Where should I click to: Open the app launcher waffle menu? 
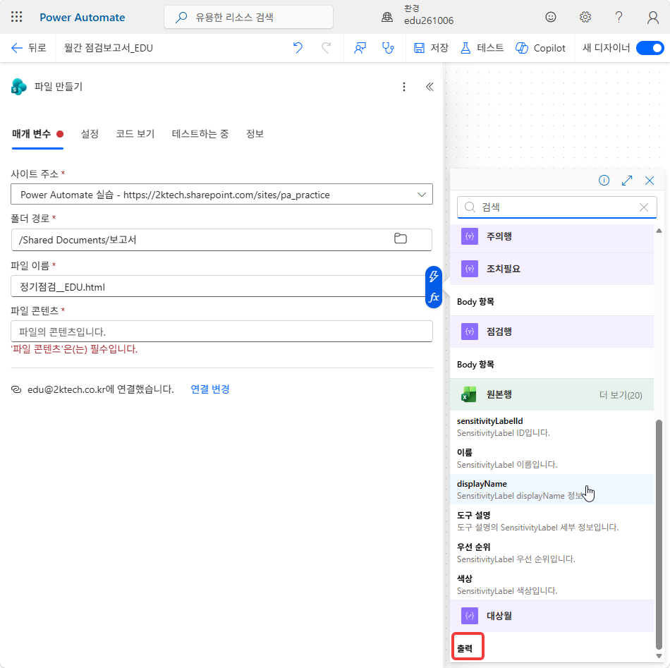point(17,17)
